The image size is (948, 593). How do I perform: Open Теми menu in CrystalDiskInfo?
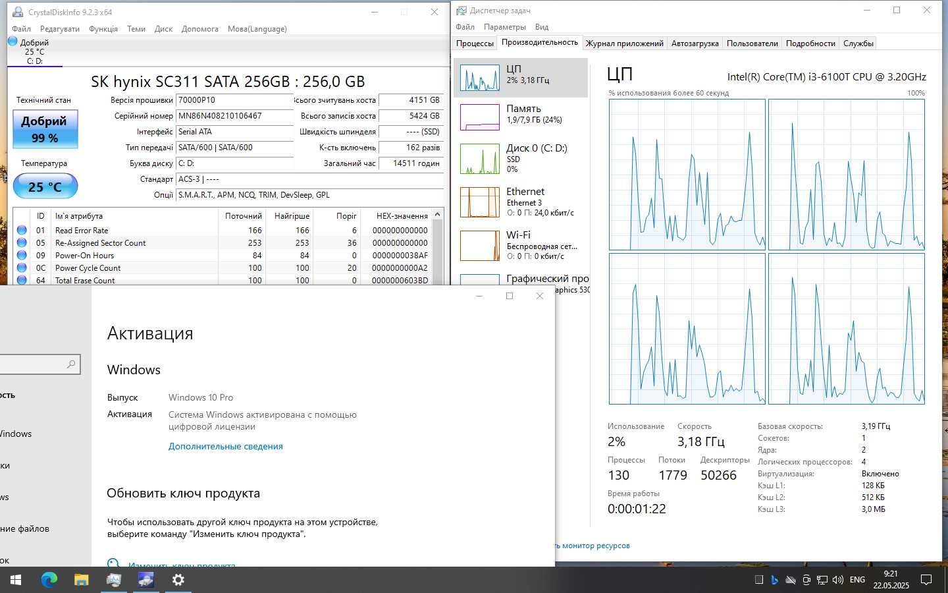[x=136, y=29]
